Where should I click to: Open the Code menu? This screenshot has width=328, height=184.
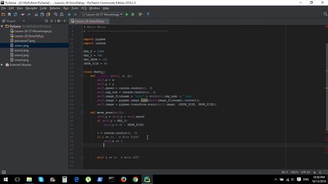pyautogui.click(x=43, y=8)
